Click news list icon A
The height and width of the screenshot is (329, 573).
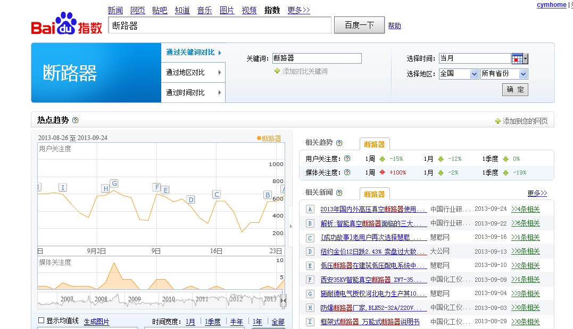310,209
